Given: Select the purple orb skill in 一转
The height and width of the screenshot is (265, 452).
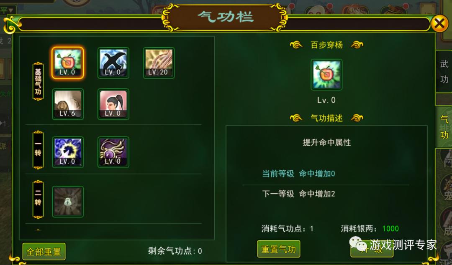Looking at the screenshot, I should tap(113, 152).
